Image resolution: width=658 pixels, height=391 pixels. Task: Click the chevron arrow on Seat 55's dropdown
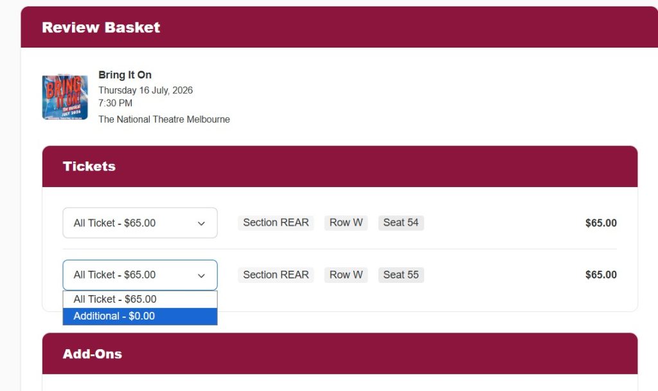[x=201, y=275]
